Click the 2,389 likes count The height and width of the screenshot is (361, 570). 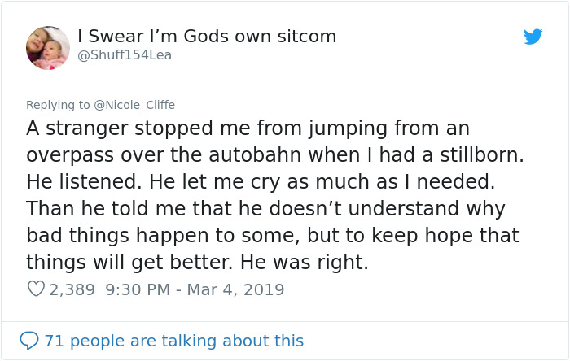[x=72, y=289]
